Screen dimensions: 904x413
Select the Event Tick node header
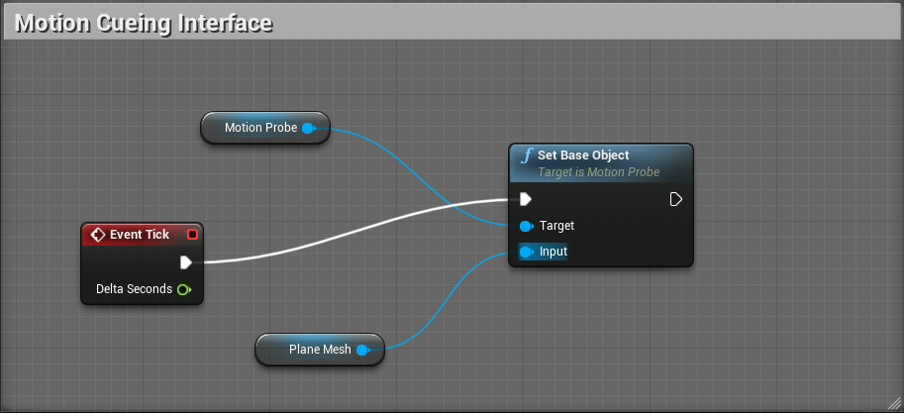tap(142, 234)
